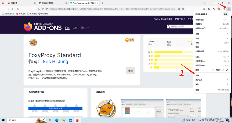Screen dimensions: 232x123
Task: Close the 附加组件管理器 tab
Action: point(66,3)
